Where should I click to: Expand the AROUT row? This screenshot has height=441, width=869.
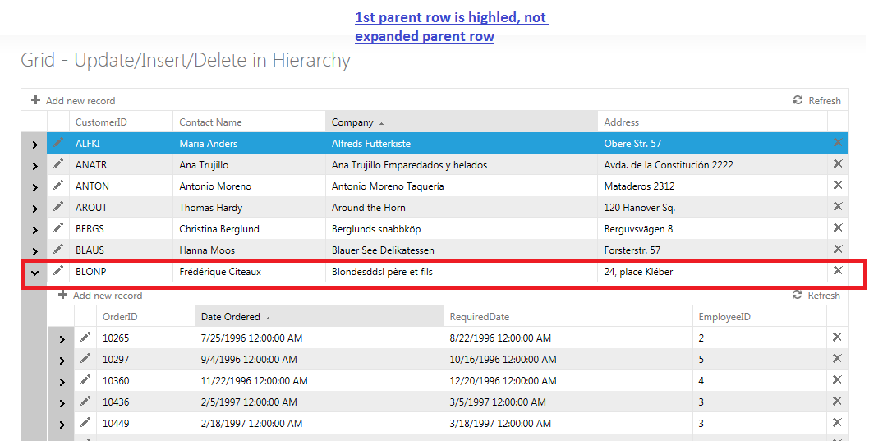pyautogui.click(x=35, y=209)
